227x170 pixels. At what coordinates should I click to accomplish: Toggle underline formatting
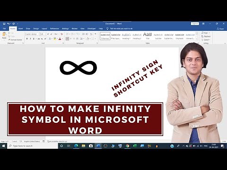click(34, 39)
